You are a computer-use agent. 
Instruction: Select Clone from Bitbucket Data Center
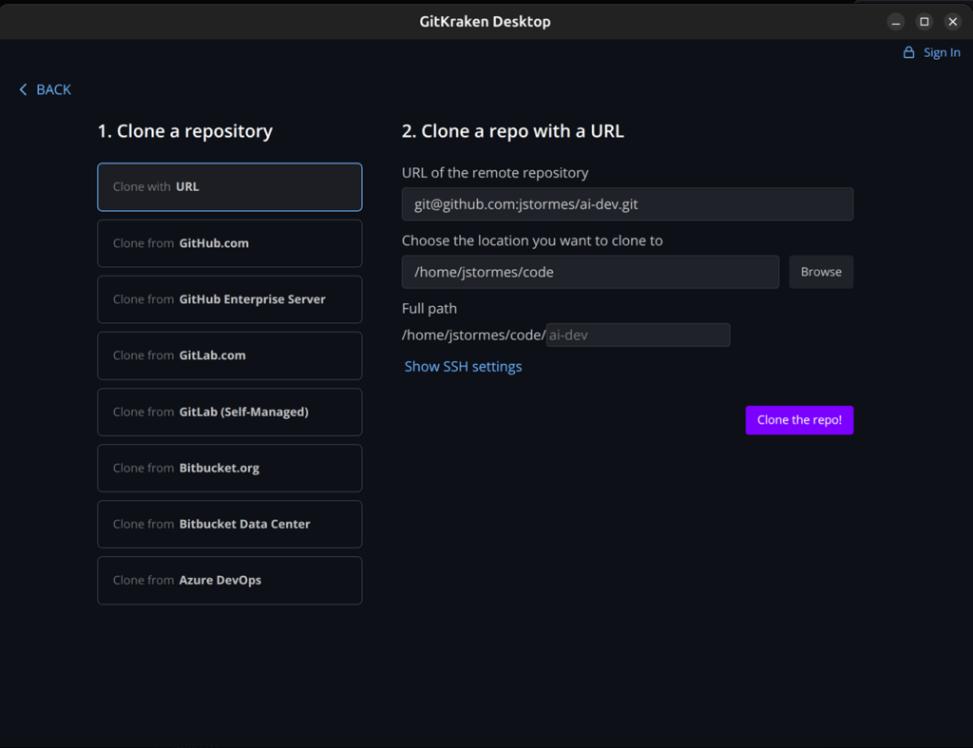[229, 524]
